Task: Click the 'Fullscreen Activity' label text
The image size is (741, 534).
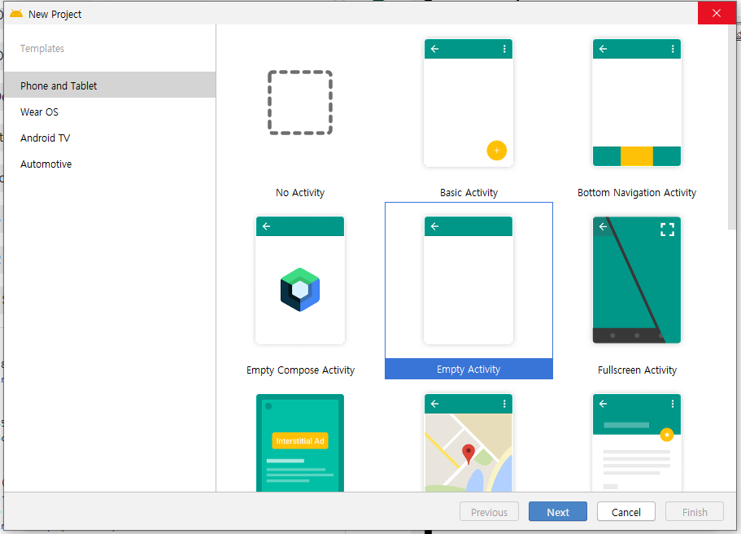Action: (637, 370)
